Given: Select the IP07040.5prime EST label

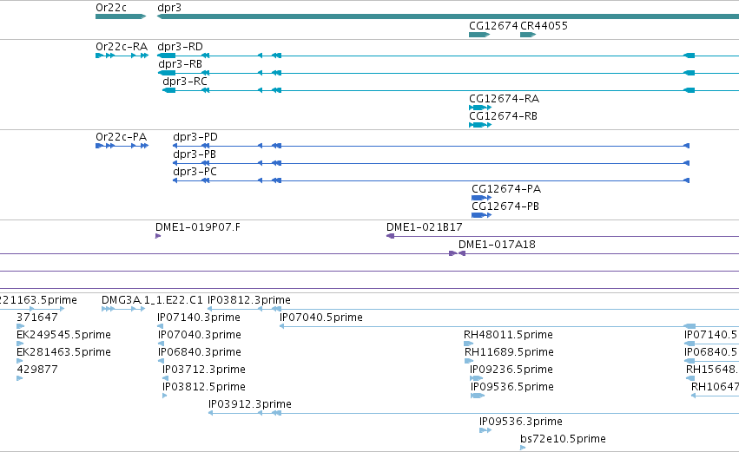Looking at the screenshot, I should (321, 318).
